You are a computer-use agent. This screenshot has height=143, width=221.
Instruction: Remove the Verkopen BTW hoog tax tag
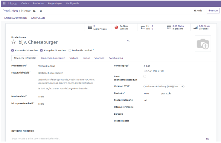click(182, 86)
